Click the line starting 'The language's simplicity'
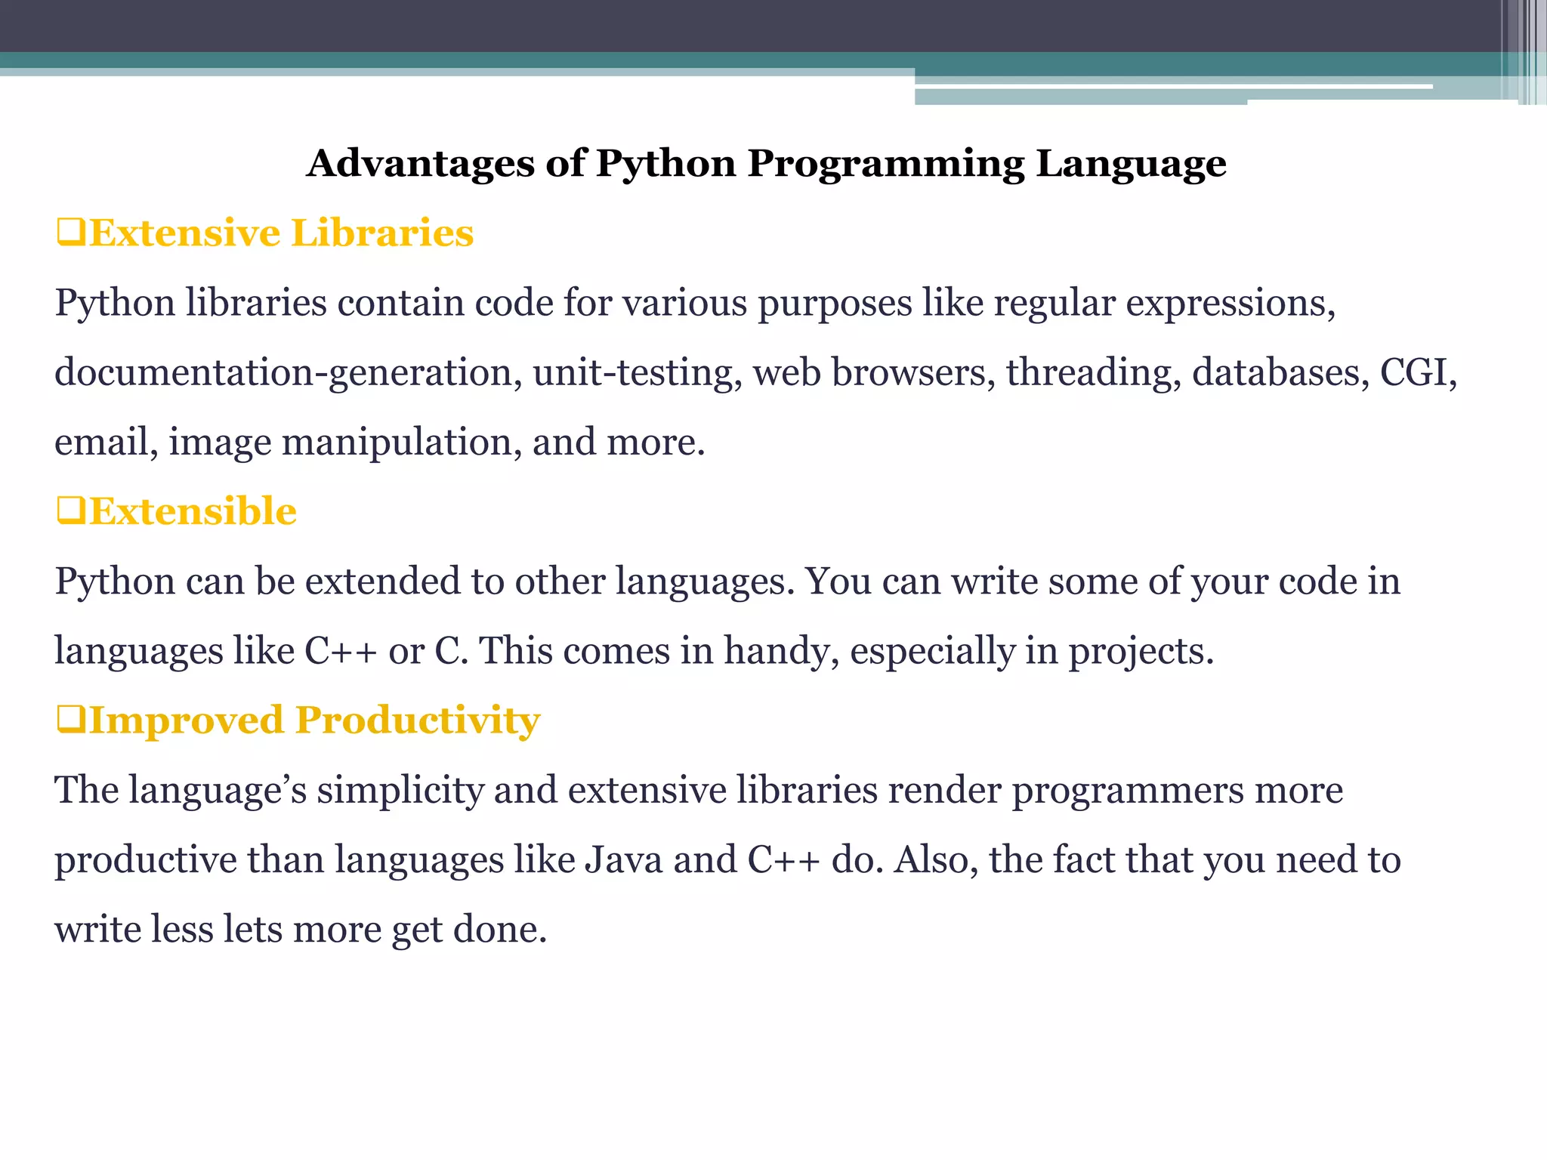This screenshot has height=1160, width=1547. click(699, 791)
